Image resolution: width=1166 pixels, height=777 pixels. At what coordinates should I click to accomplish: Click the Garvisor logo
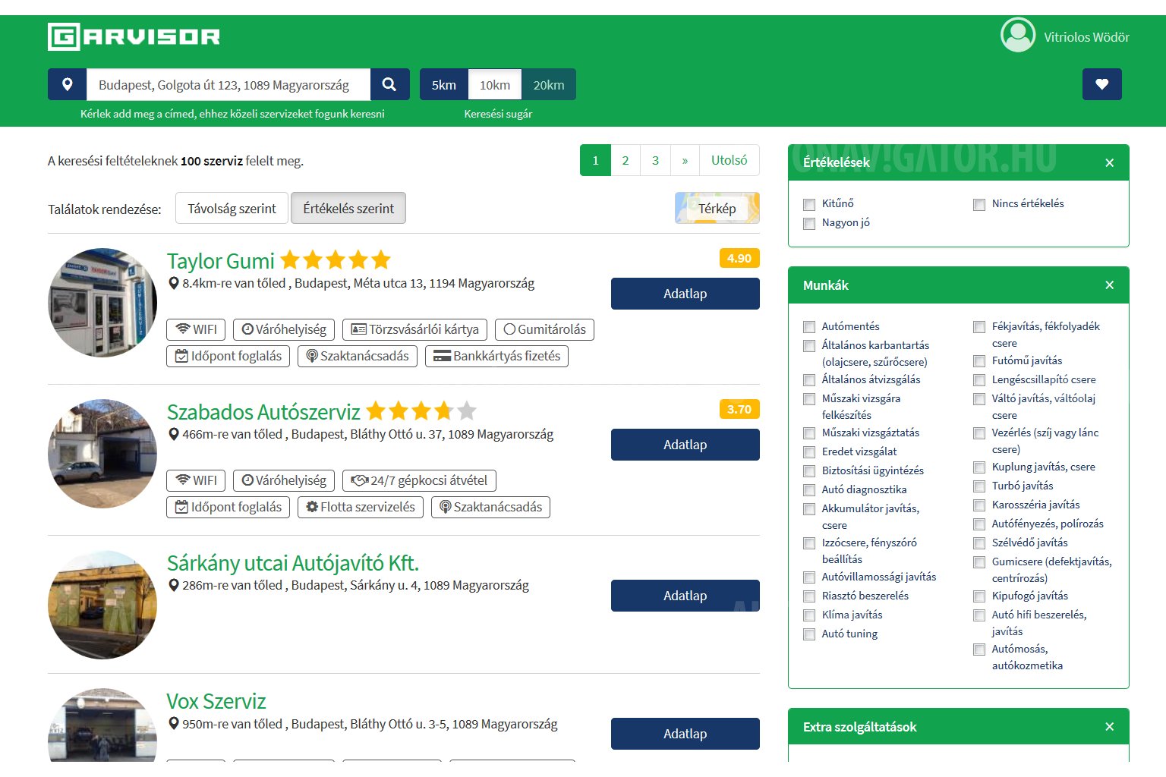coord(134,36)
